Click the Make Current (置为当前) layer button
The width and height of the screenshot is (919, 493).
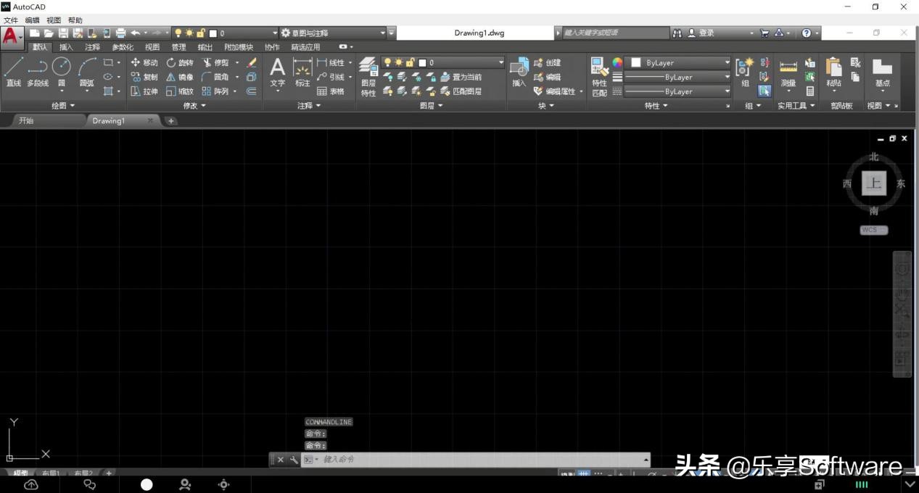[x=463, y=77]
